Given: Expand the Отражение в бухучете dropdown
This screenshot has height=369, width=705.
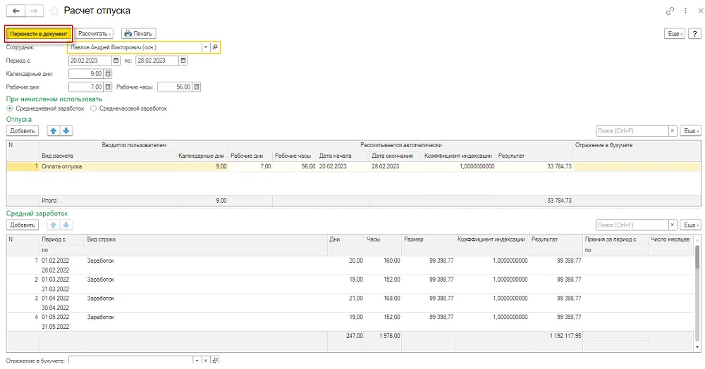Looking at the screenshot, I should [197, 361].
